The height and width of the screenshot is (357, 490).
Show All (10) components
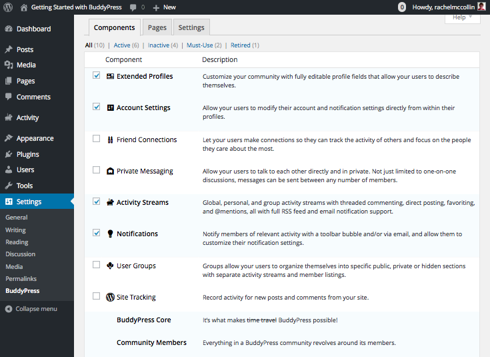coord(95,45)
